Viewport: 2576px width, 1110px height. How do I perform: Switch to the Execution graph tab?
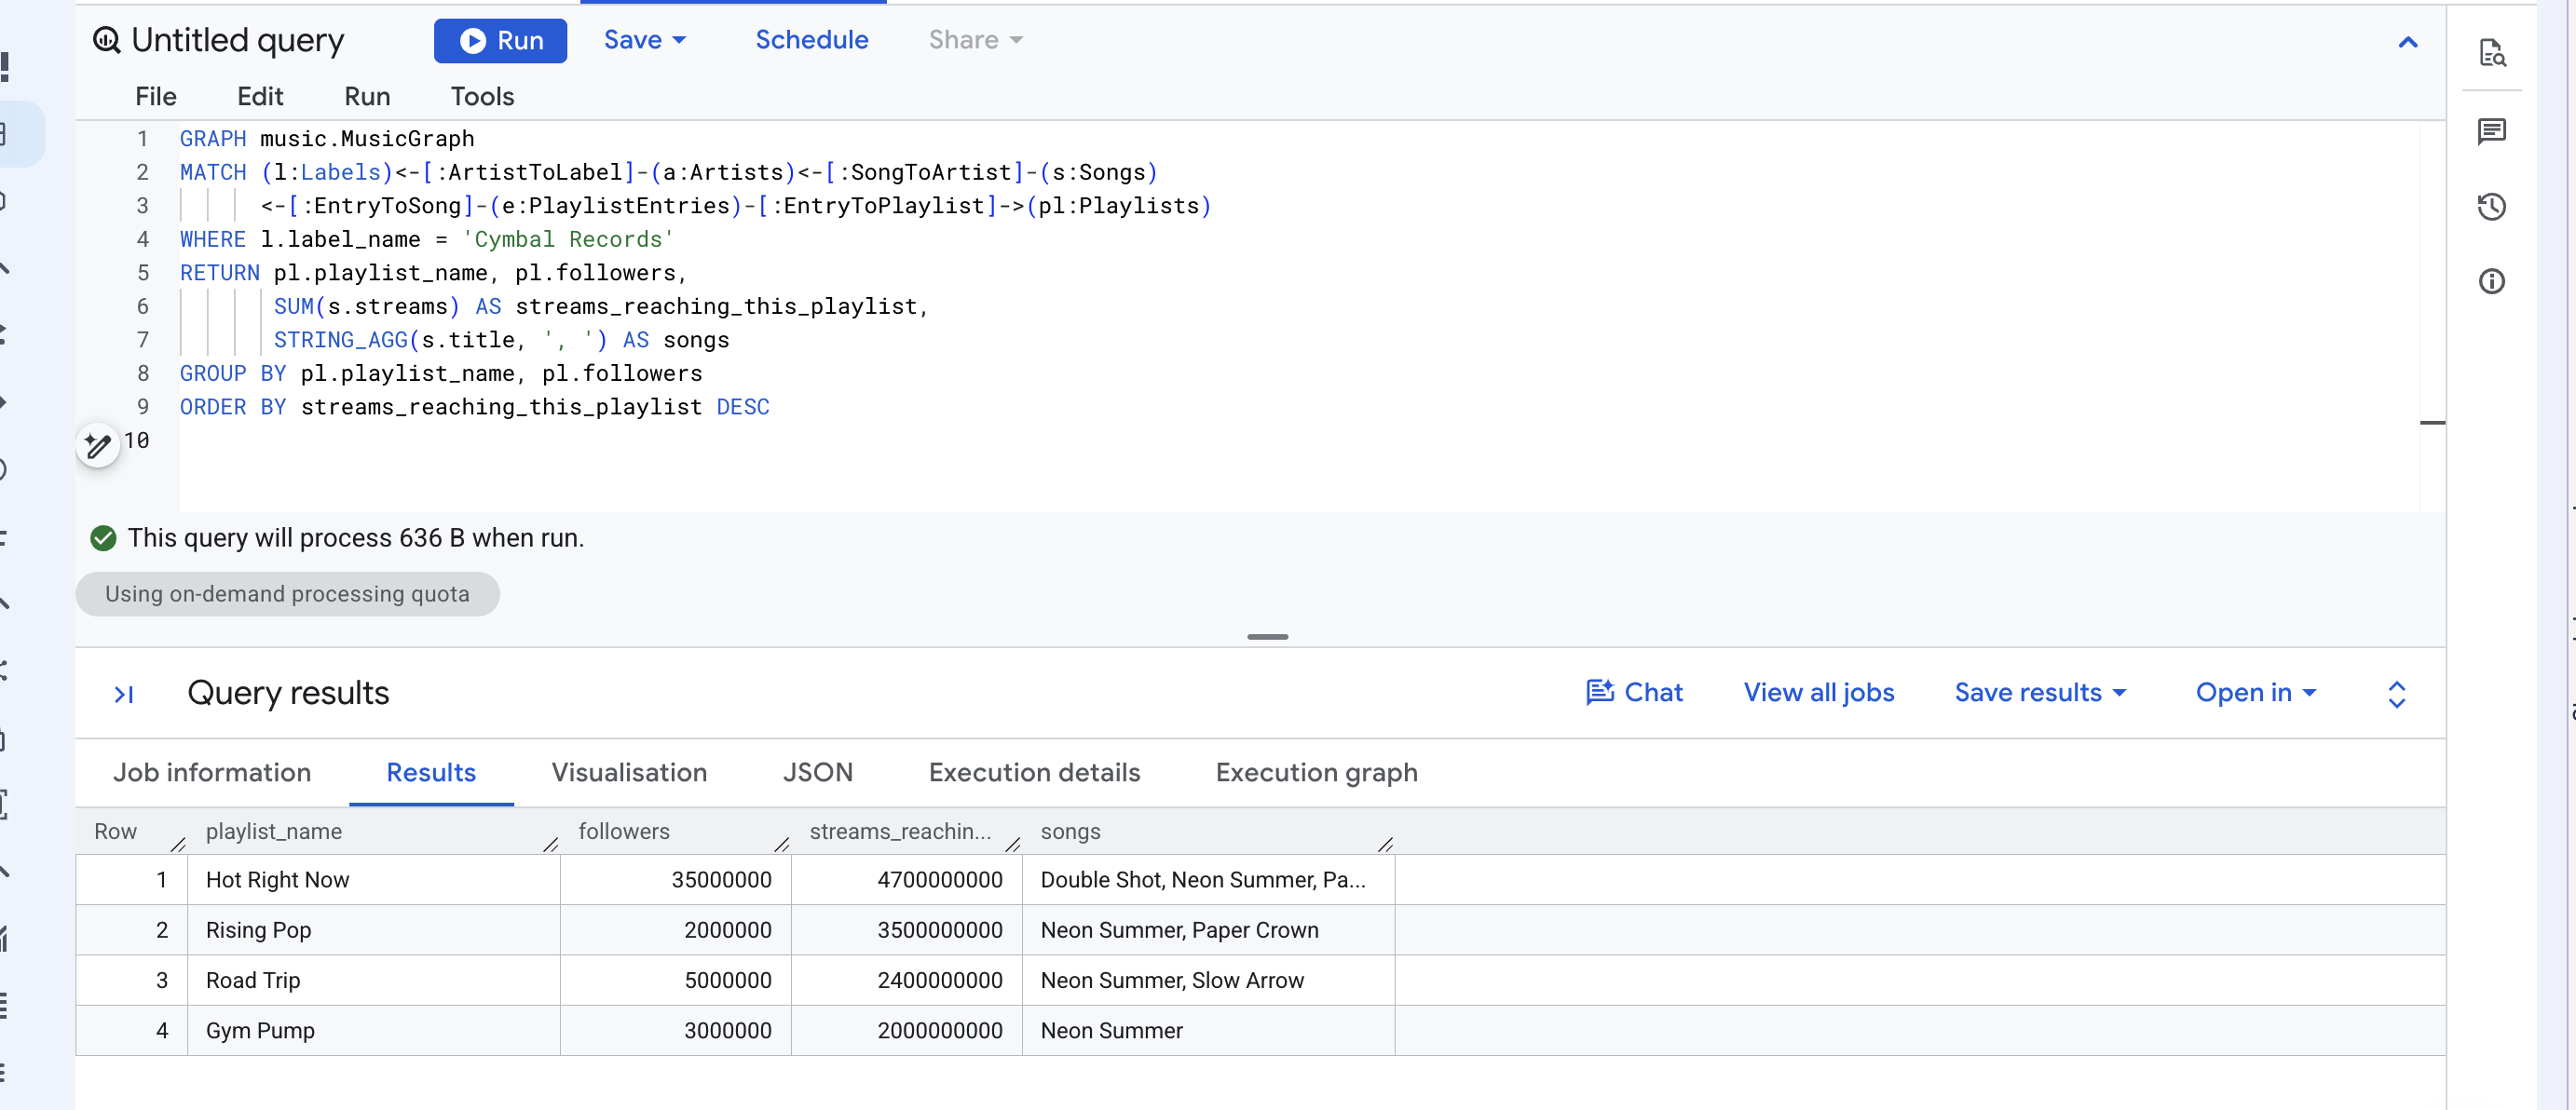point(1316,772)
